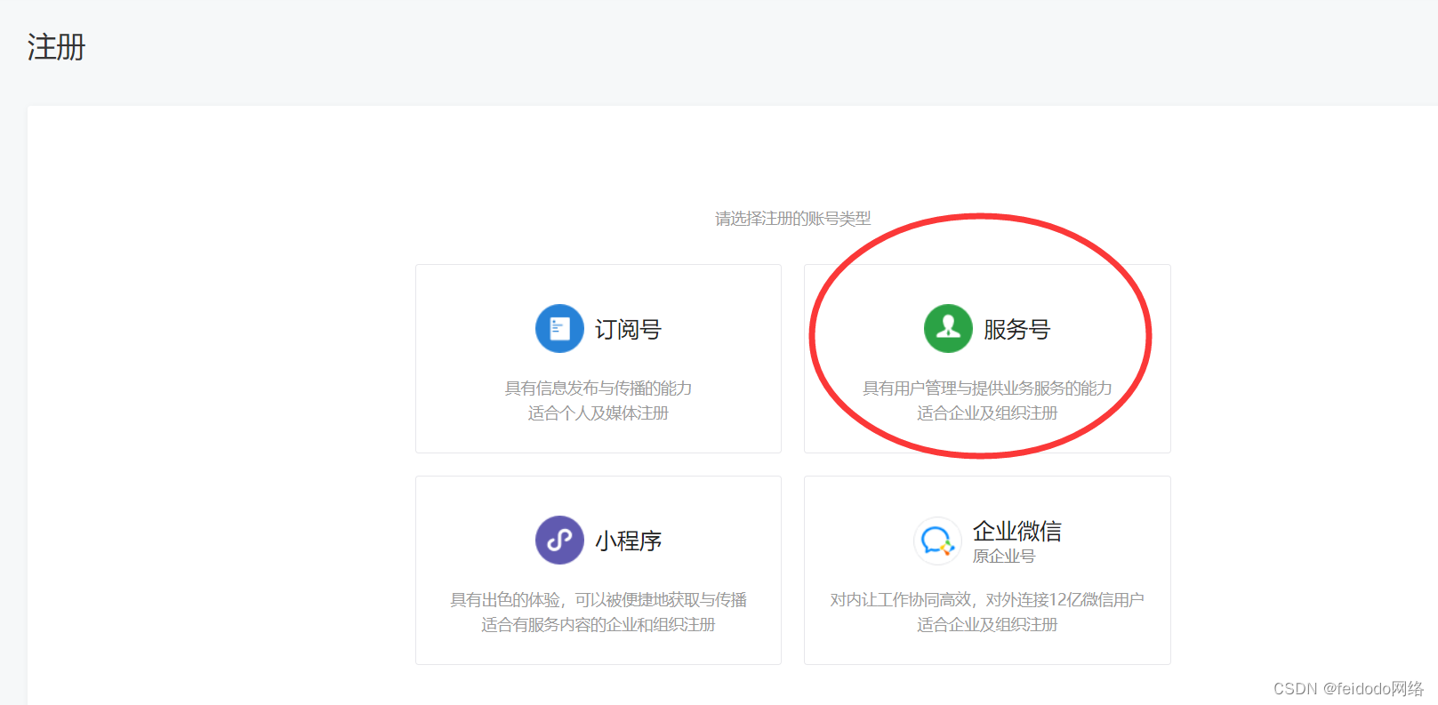Click the blue 订阅号 document icon
This screenshot has width=1438, height=705.
[x=559, y=328]
